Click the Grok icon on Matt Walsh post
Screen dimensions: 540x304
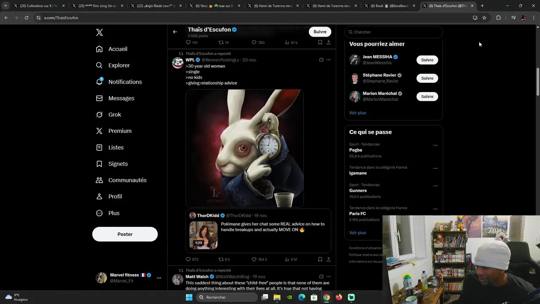(x=321, y=277)
